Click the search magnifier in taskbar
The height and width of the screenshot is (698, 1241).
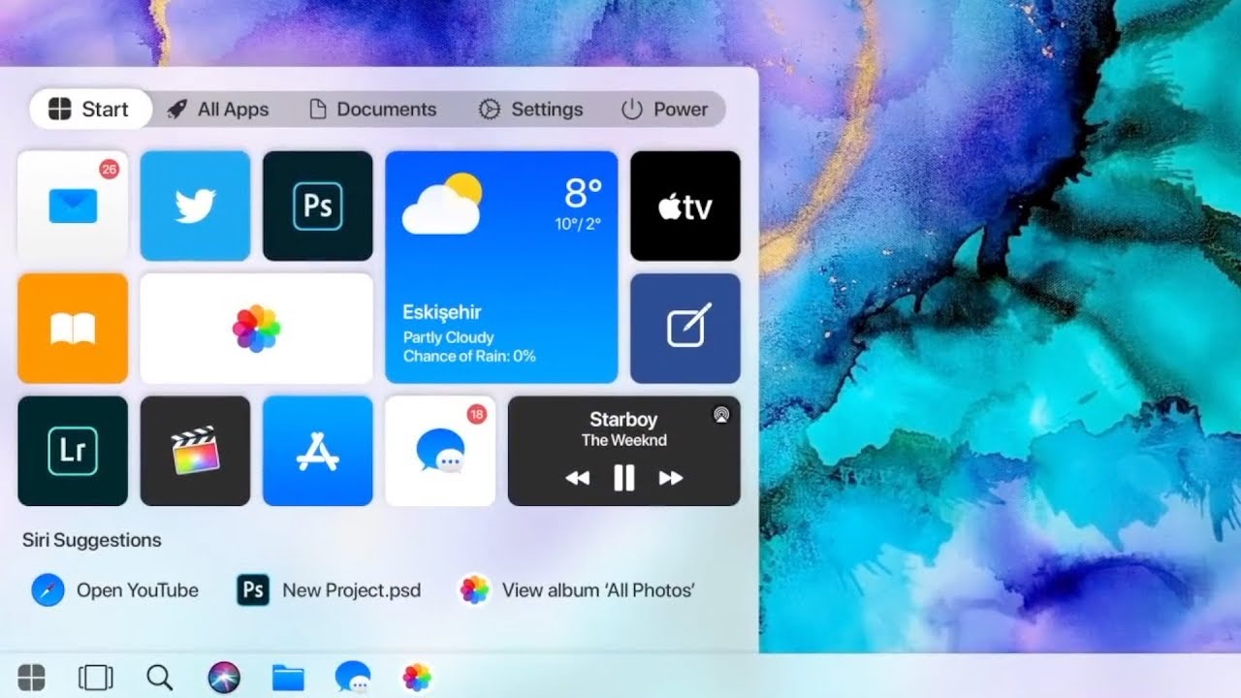(159, 677)
